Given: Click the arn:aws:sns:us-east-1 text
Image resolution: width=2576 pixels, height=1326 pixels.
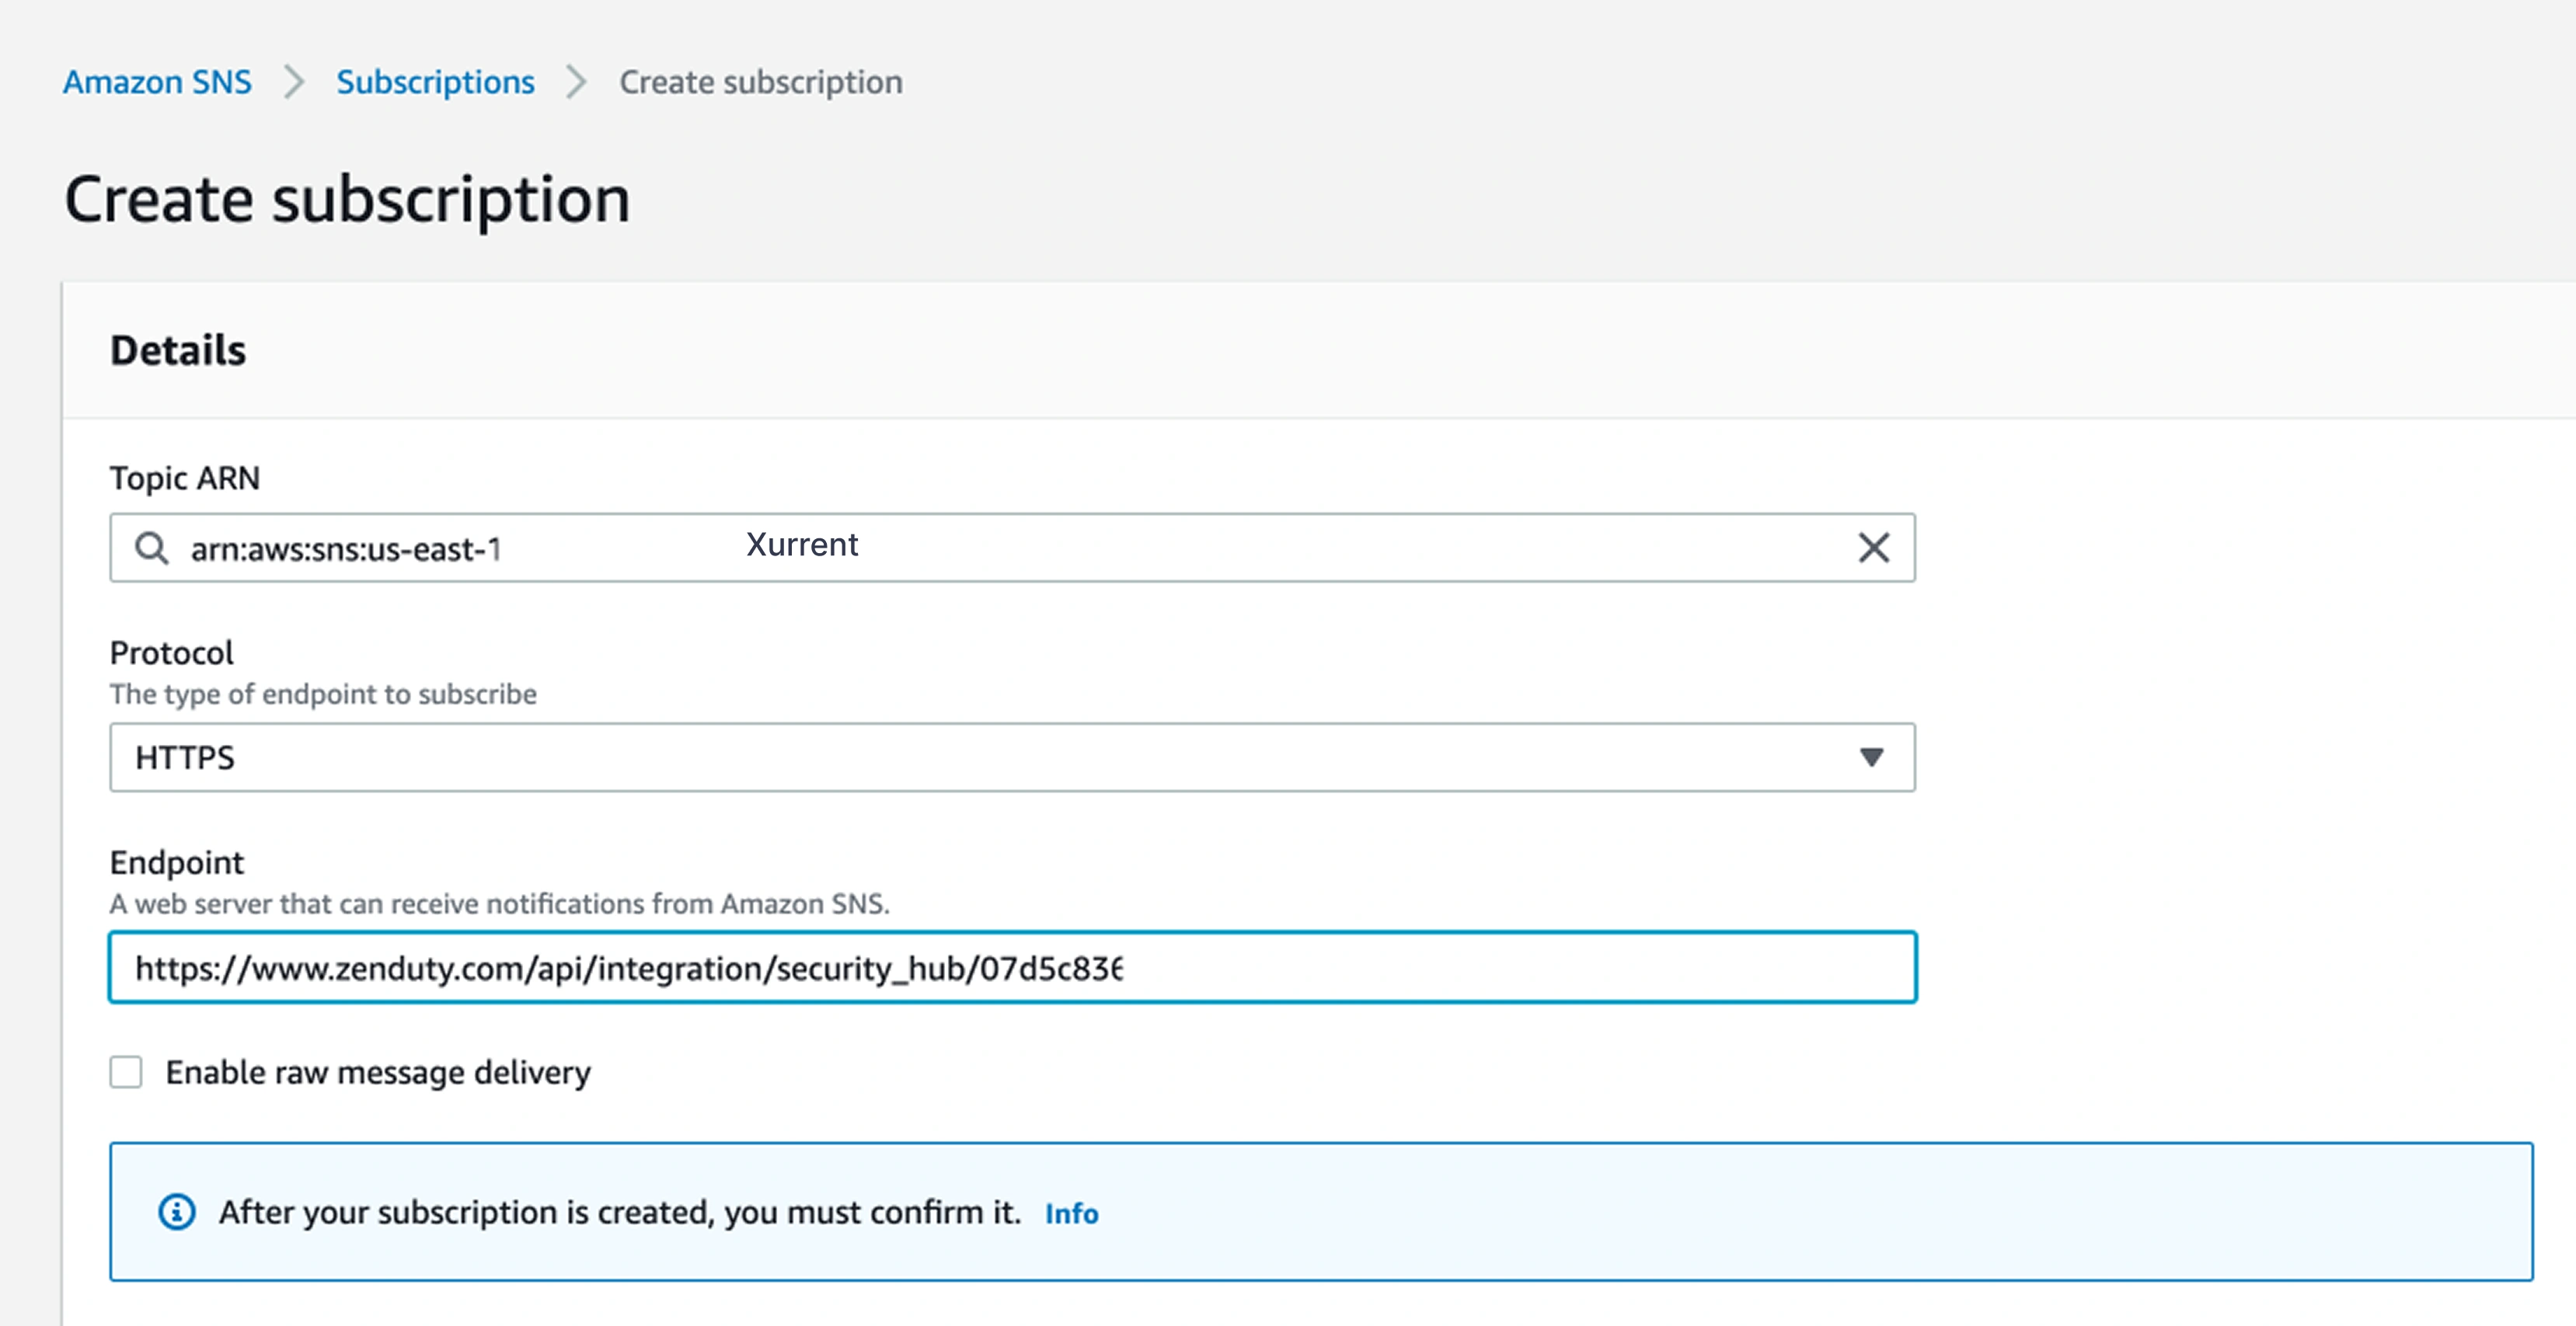Looking at the screenshot, I should coord(346,549).
